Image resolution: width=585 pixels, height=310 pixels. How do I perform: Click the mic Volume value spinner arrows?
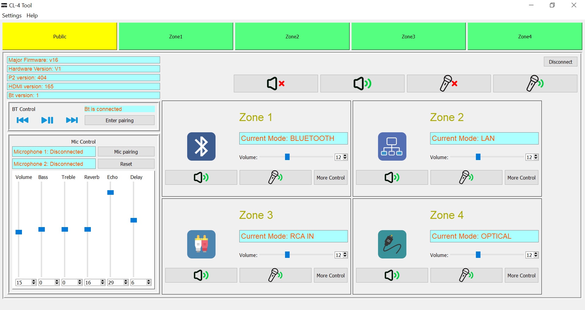click(x=34, y=282)
